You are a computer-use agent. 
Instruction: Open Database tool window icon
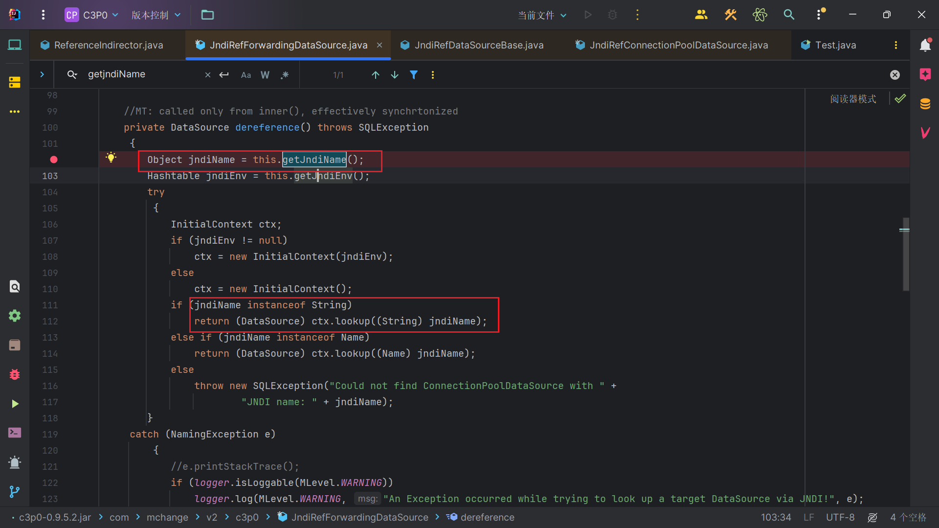click(x=925, y=104)
